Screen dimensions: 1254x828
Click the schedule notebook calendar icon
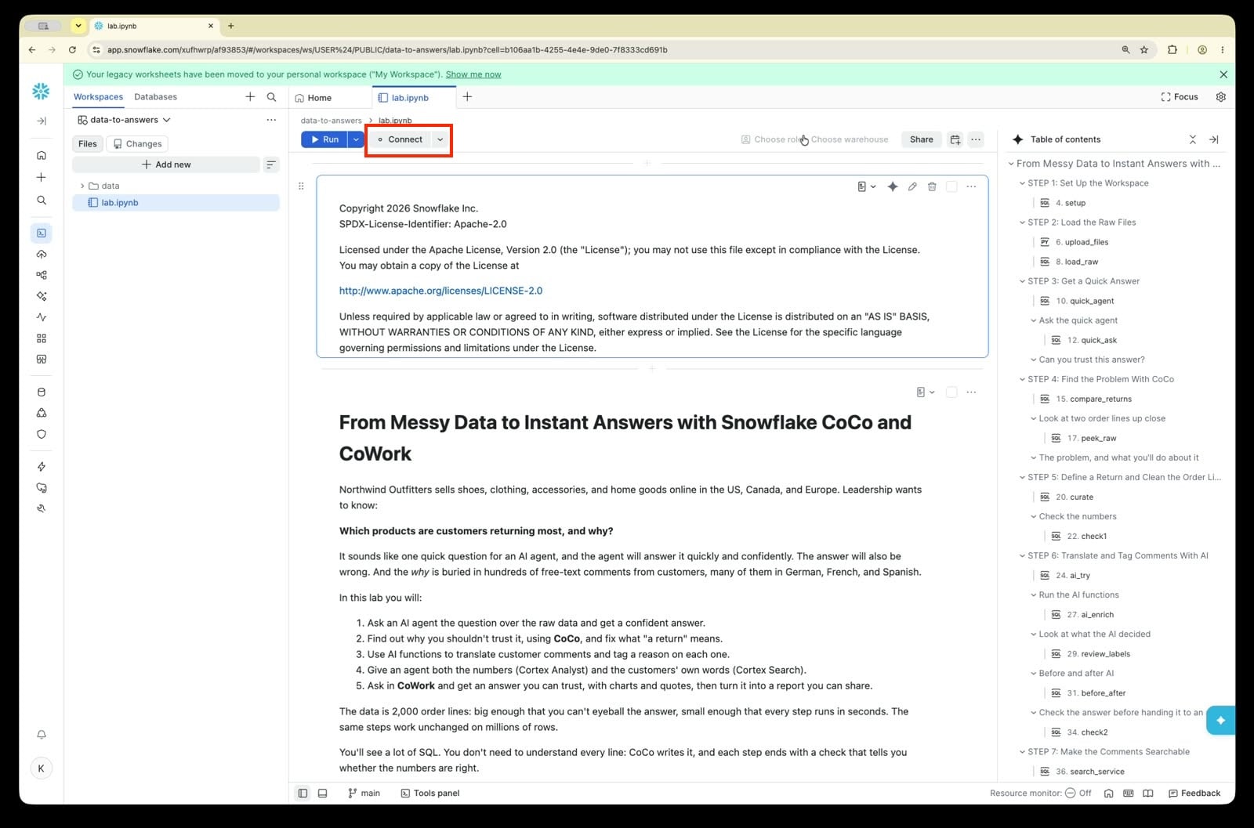click(x=955, y=139)
